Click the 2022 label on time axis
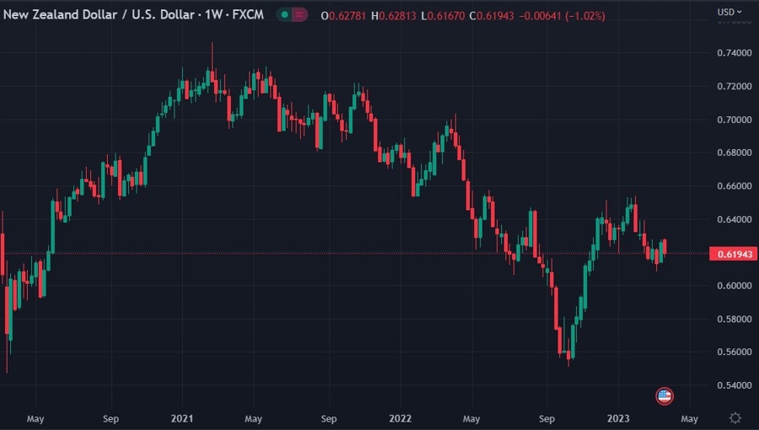This screenshot has height=430, width=759. click(401, 418)
